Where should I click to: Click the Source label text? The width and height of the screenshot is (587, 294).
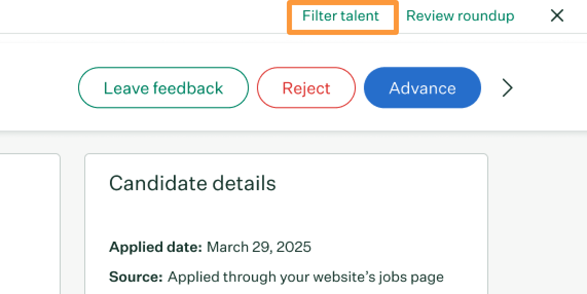pos(136,277)
